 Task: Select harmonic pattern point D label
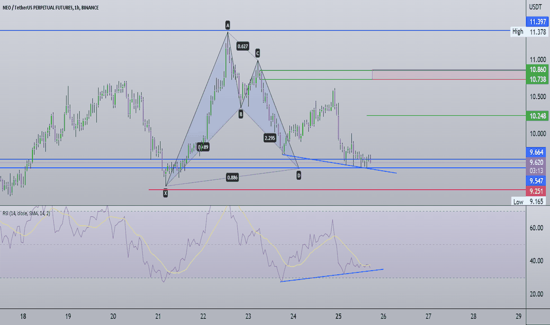point(299,175)
